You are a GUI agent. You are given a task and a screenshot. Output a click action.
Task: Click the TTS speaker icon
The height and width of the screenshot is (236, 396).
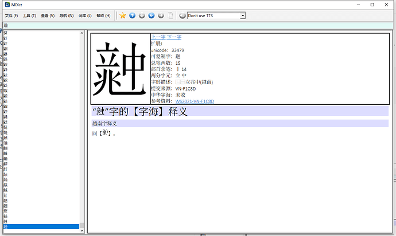tap(183, 15)
